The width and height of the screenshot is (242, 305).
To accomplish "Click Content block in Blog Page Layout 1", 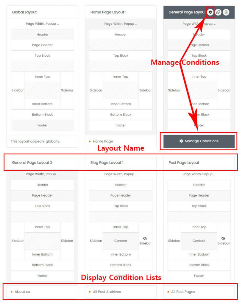I will click(121, 241).
